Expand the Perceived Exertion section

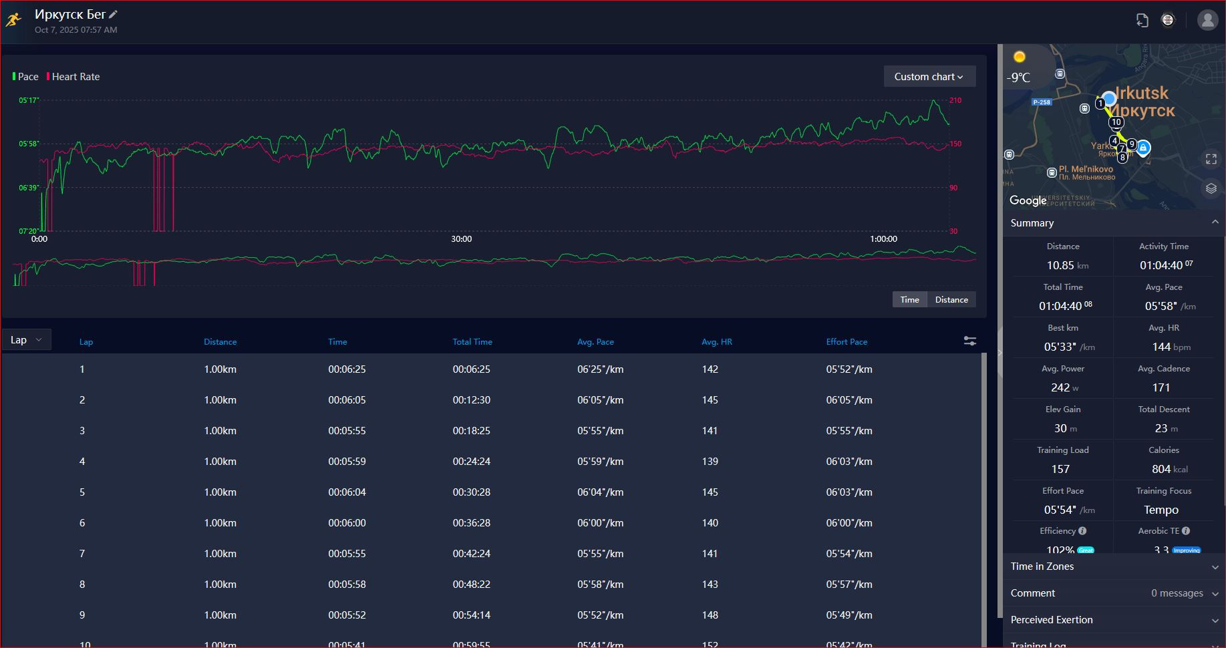coord(1113,620)
